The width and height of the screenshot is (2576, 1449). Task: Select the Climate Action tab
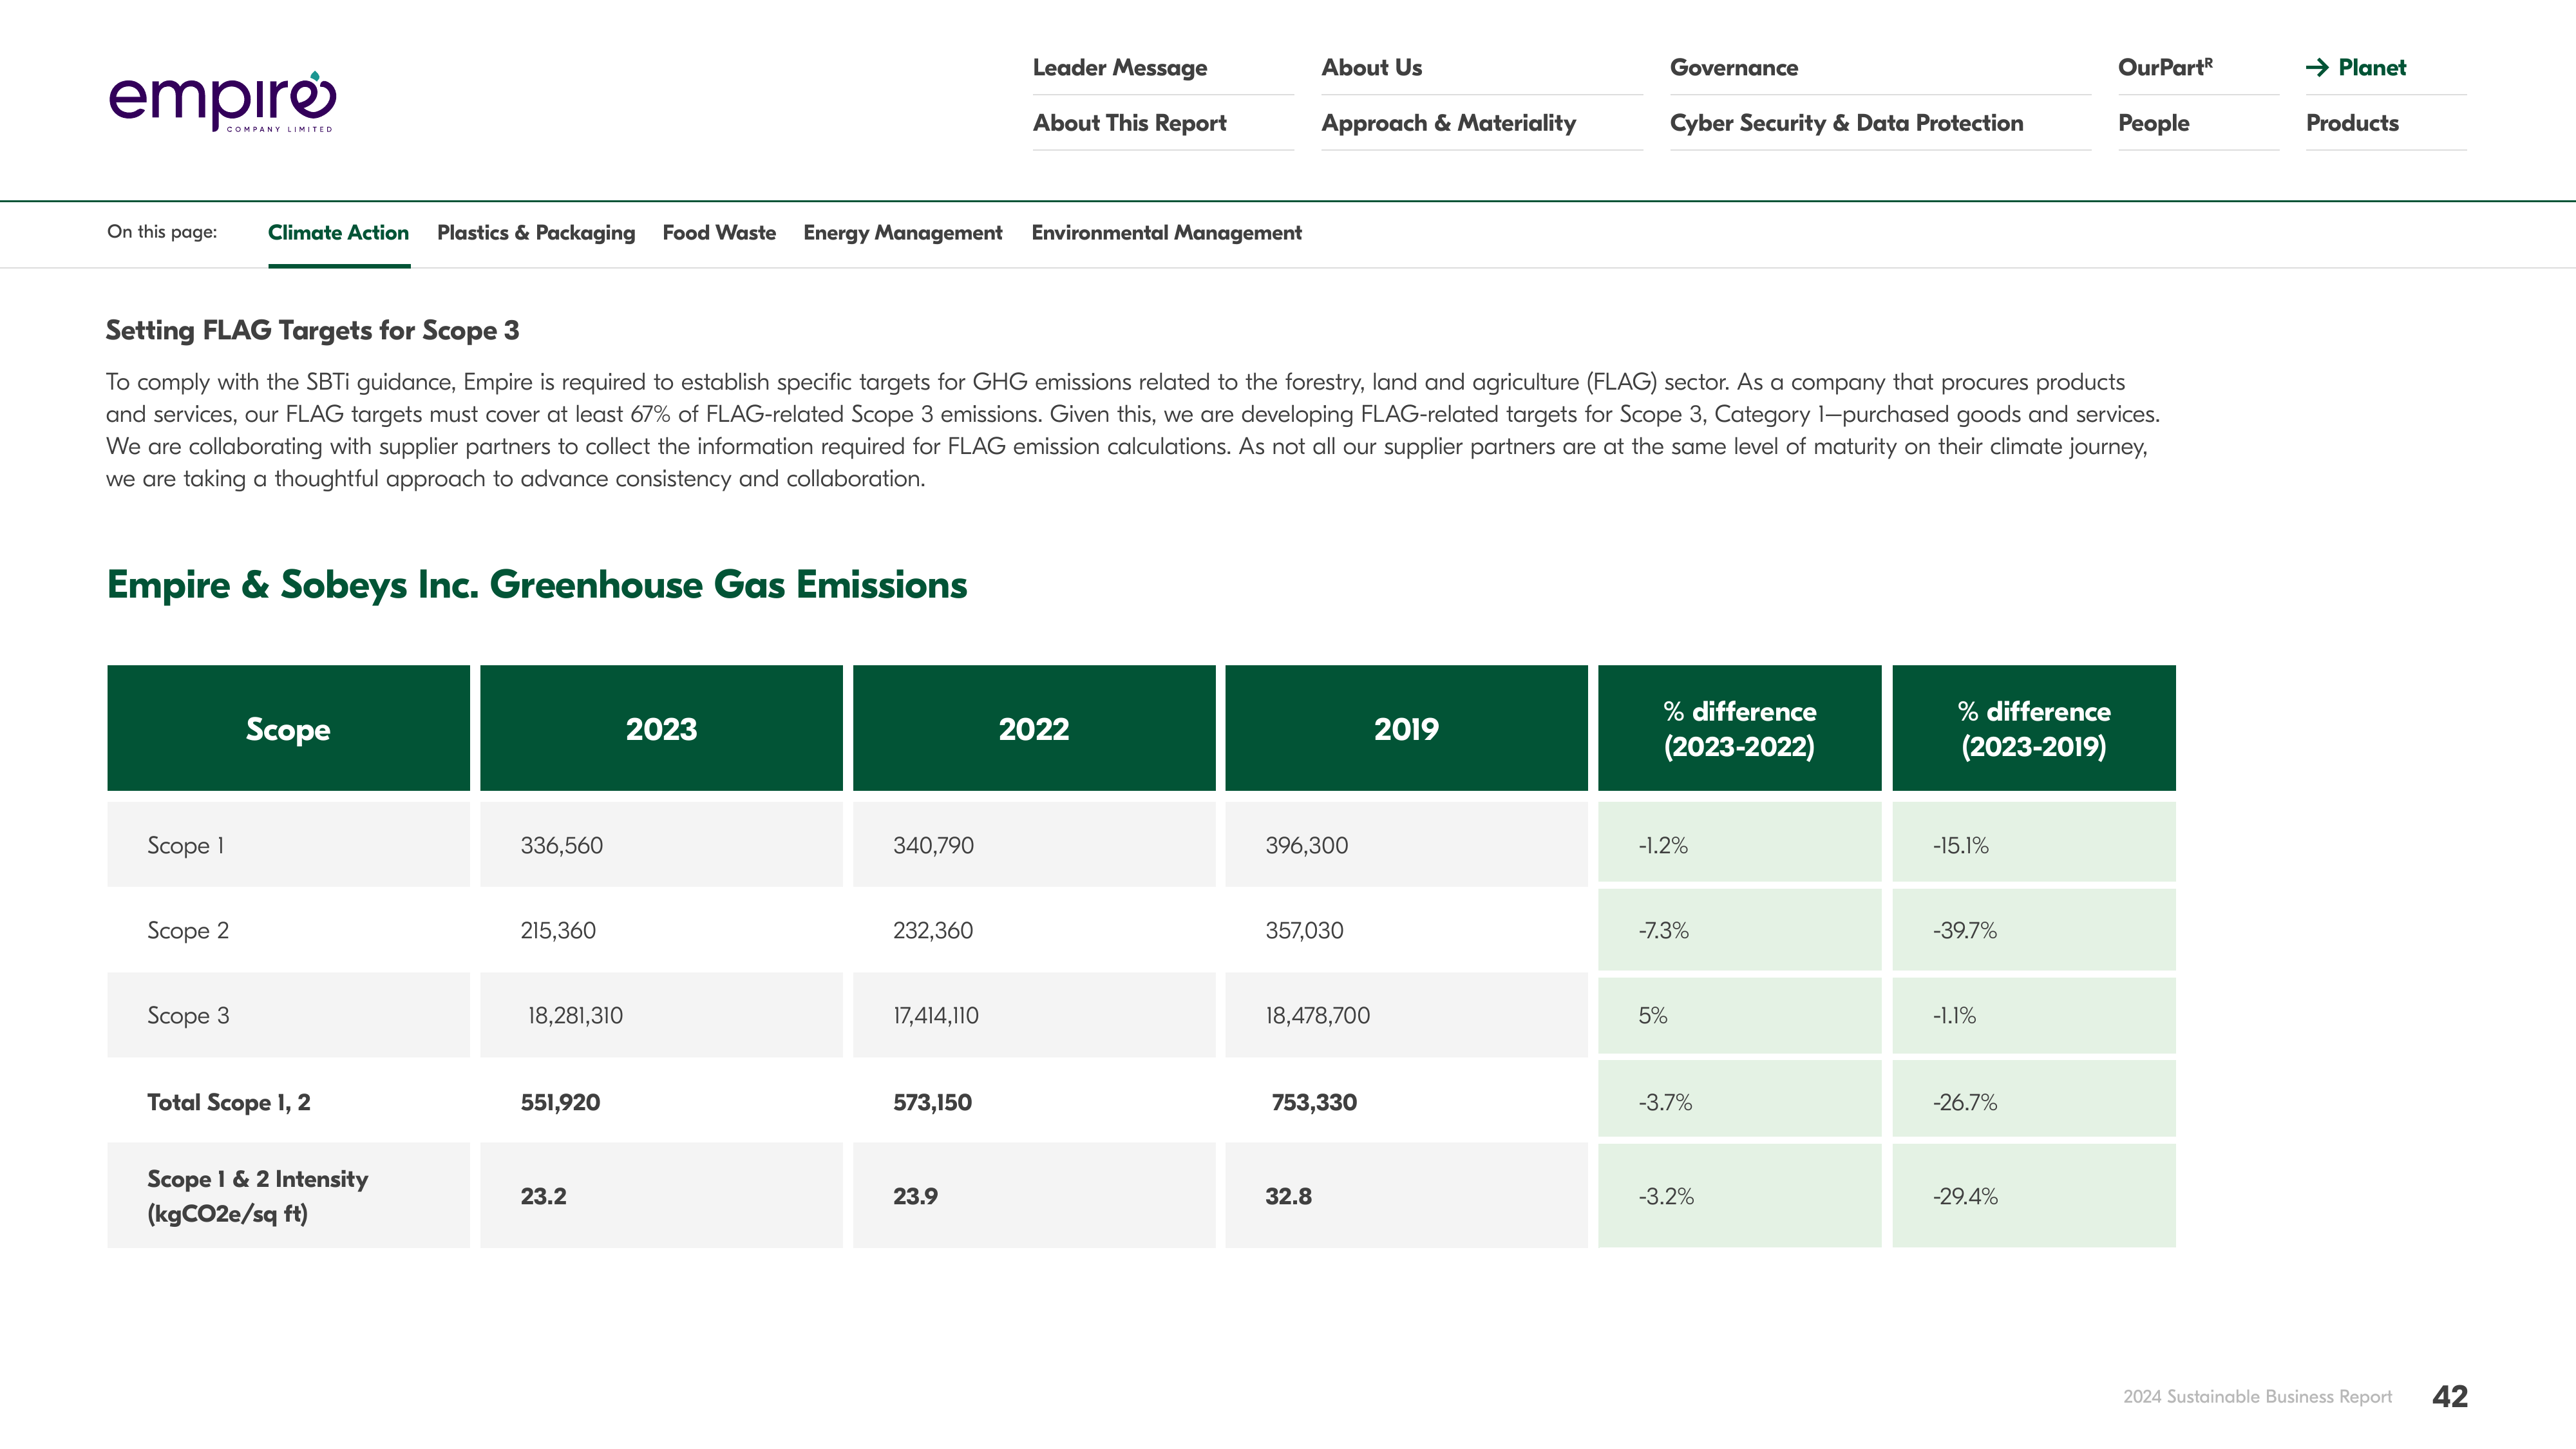point(338,233)
